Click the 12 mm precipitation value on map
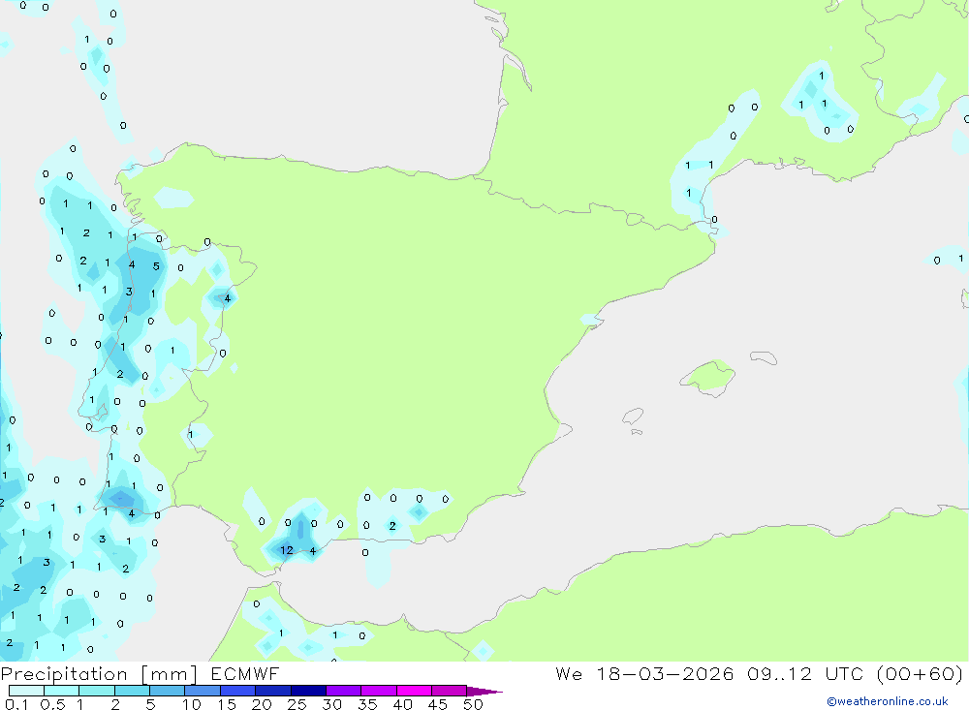This screenshot has height=710, width=969. coord(287,550)
